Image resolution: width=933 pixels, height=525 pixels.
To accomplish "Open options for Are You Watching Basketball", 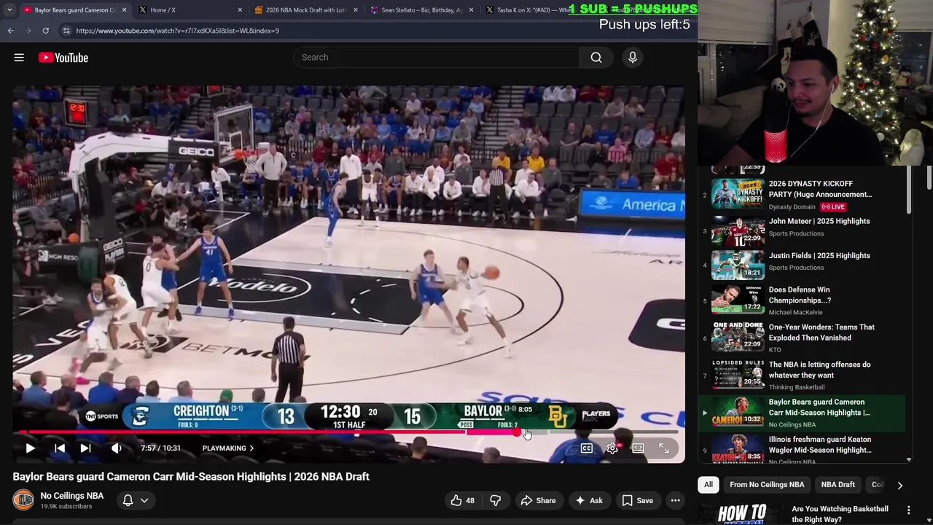I will point(909,510).
